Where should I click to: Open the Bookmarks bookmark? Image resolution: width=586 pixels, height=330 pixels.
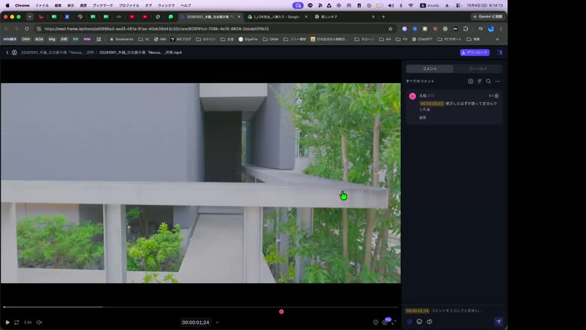click(x=121, y=39)
